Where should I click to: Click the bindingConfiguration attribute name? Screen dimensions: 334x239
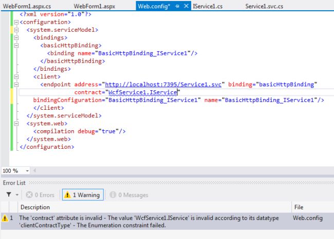pos(67,100)
